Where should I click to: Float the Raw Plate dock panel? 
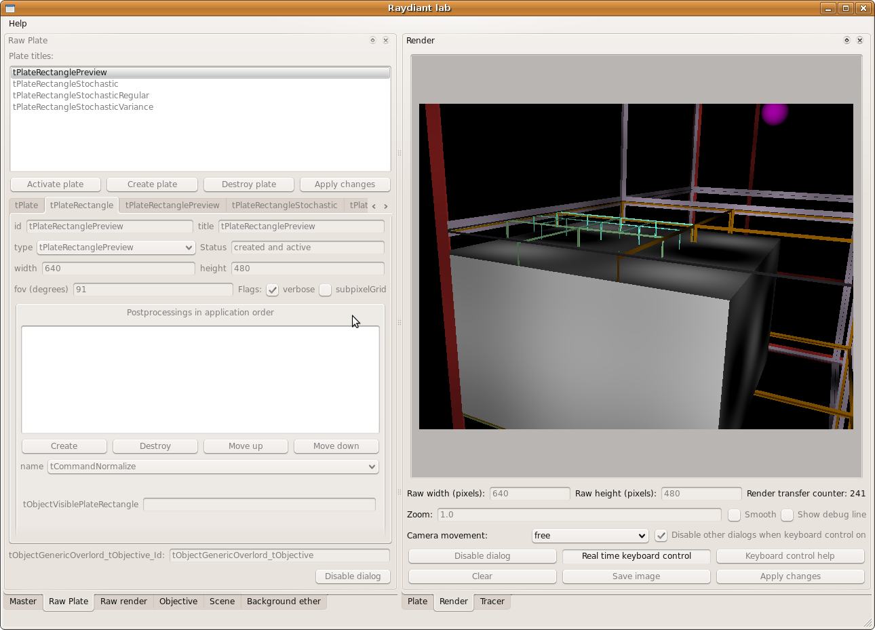click(372, 41)
